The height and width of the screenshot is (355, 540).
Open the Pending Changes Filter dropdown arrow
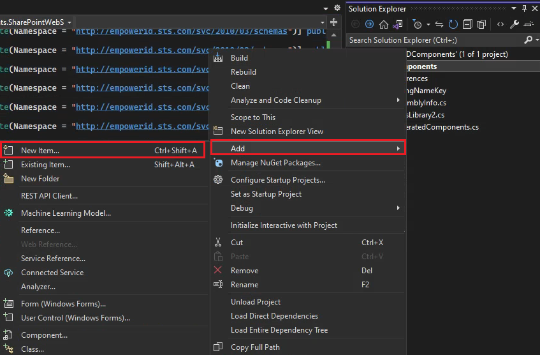[x=428, y=24]
